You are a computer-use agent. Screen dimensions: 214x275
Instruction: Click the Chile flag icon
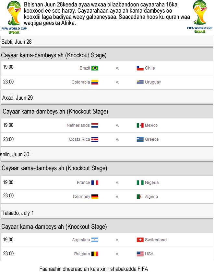(x=140, y=68)
